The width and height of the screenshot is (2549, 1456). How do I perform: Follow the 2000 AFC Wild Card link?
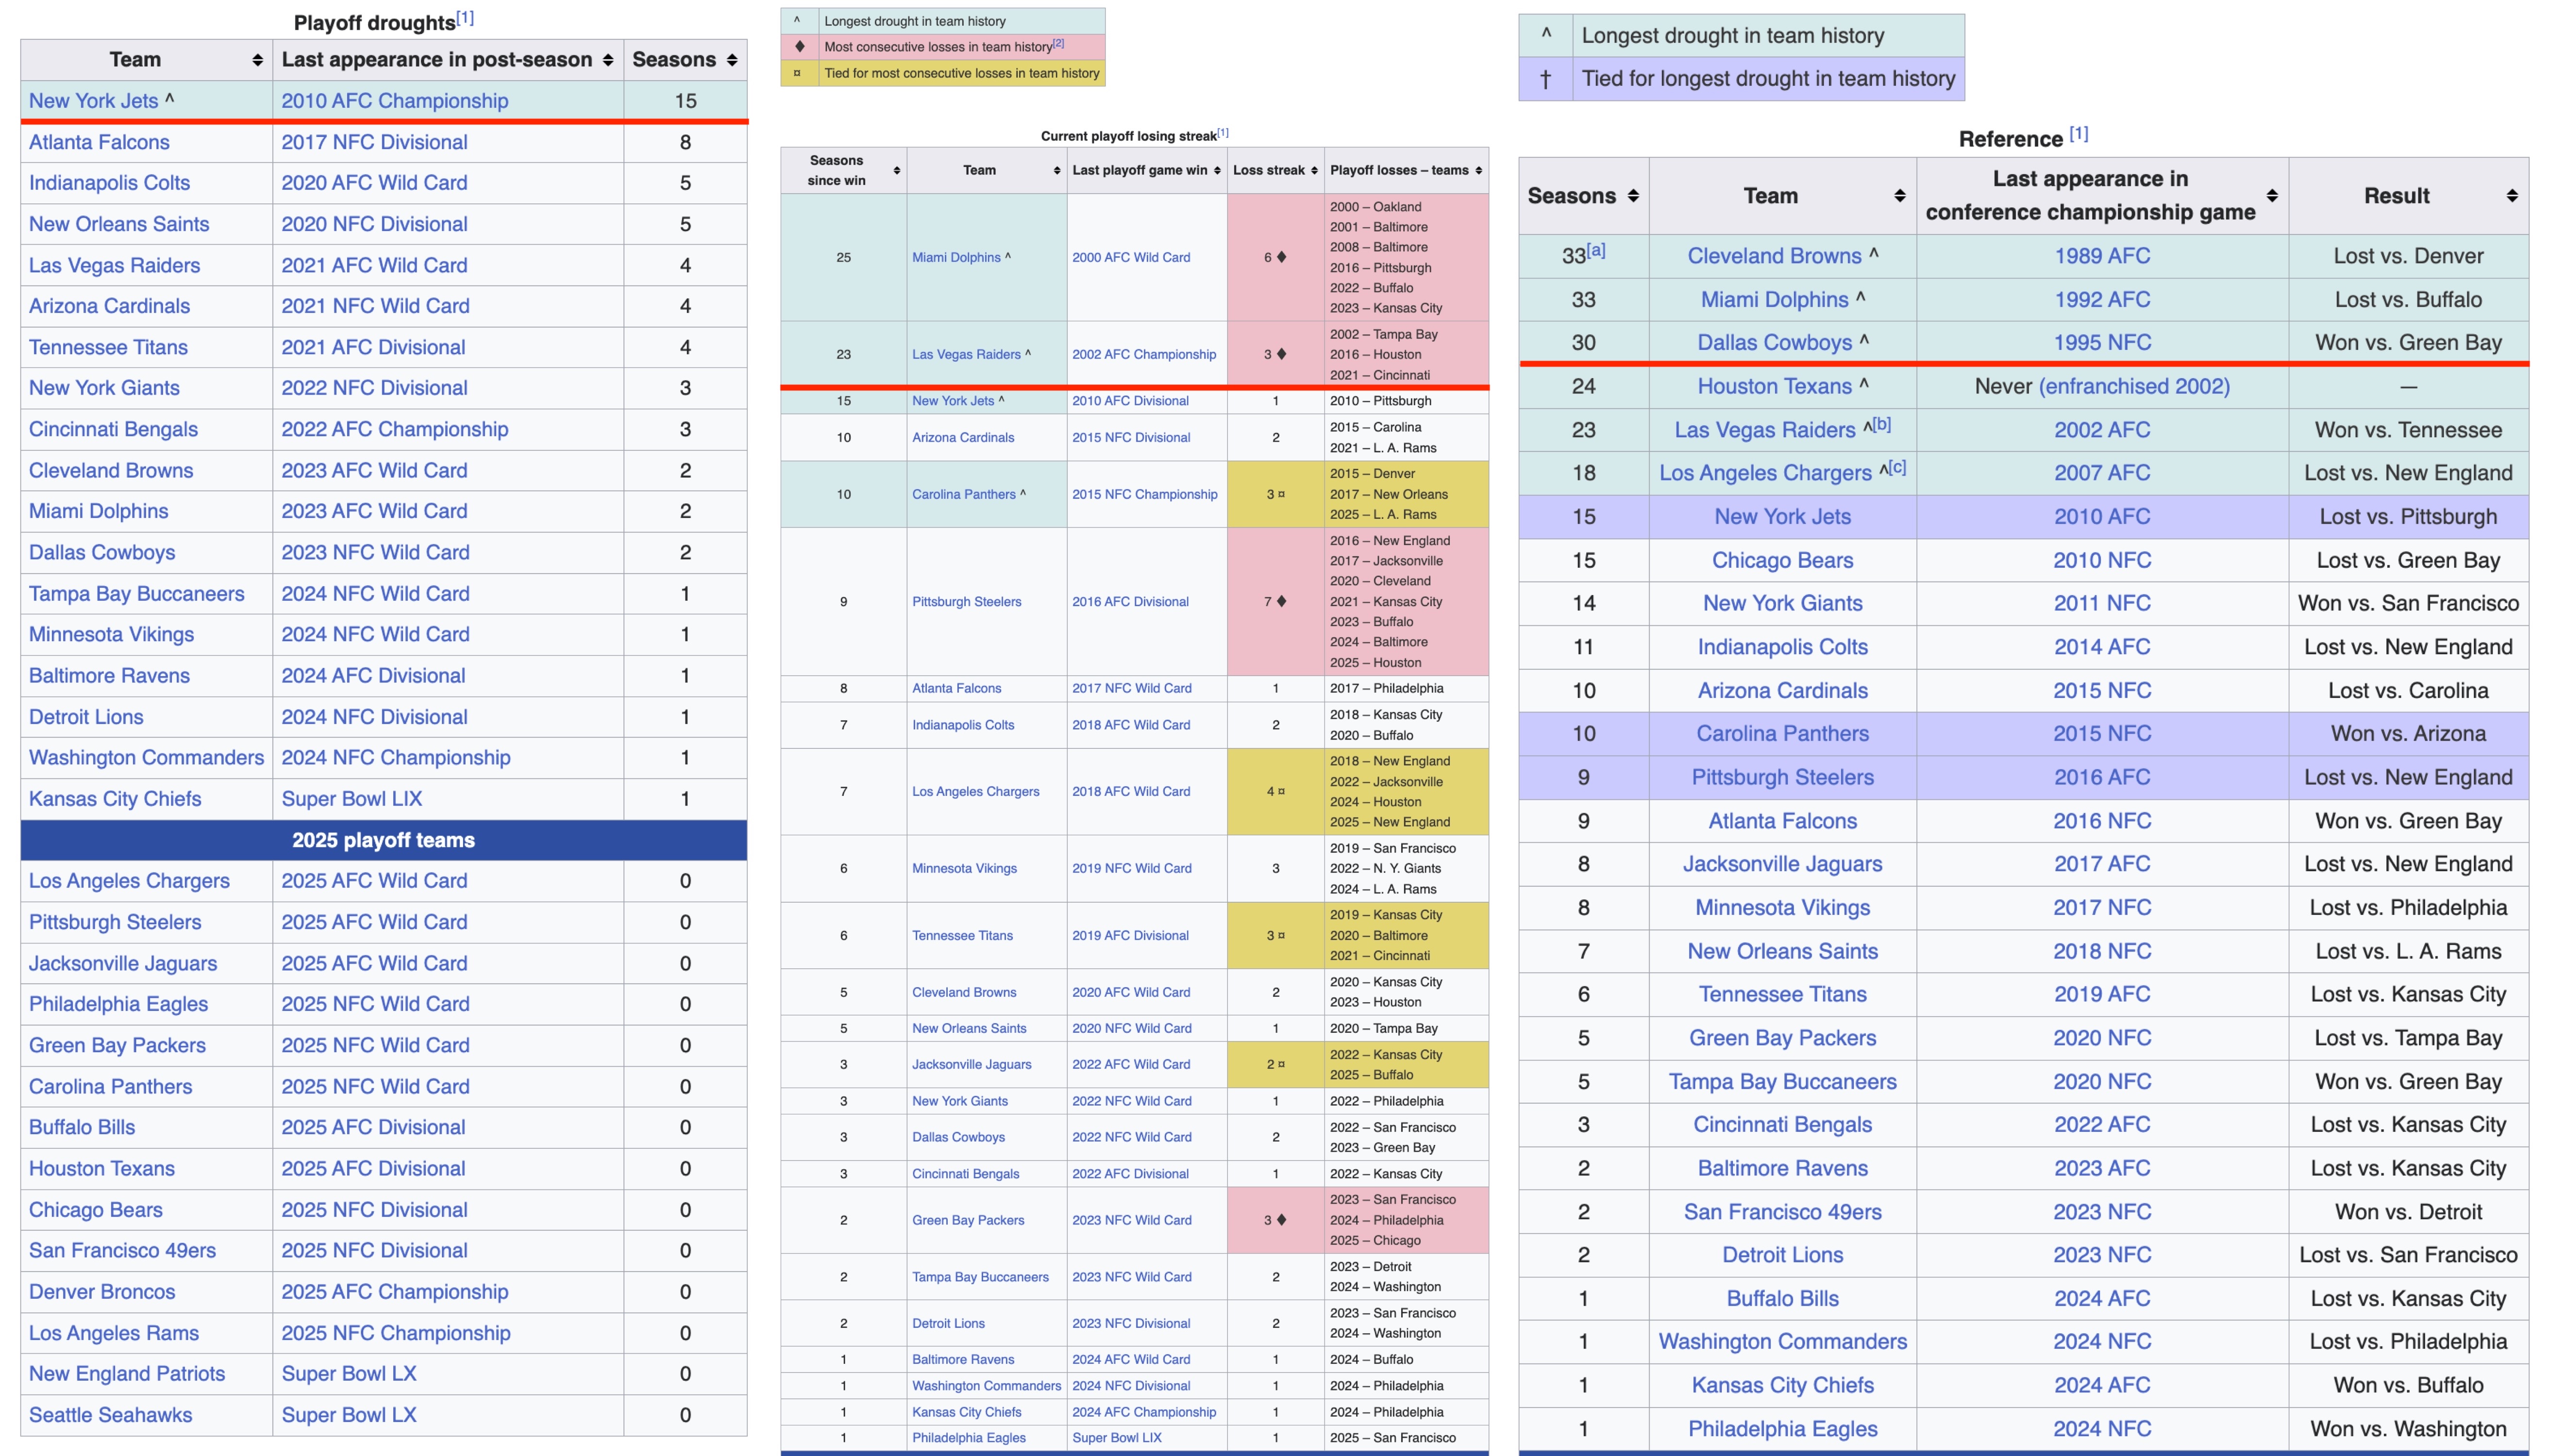[x=1131, y=257]
